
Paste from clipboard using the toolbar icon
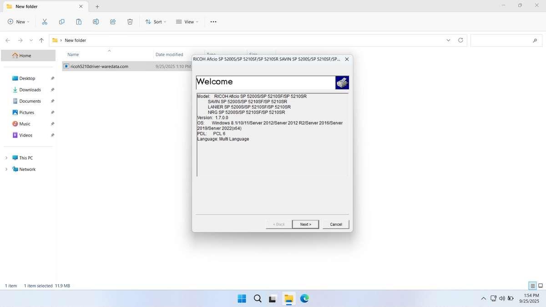79,21
